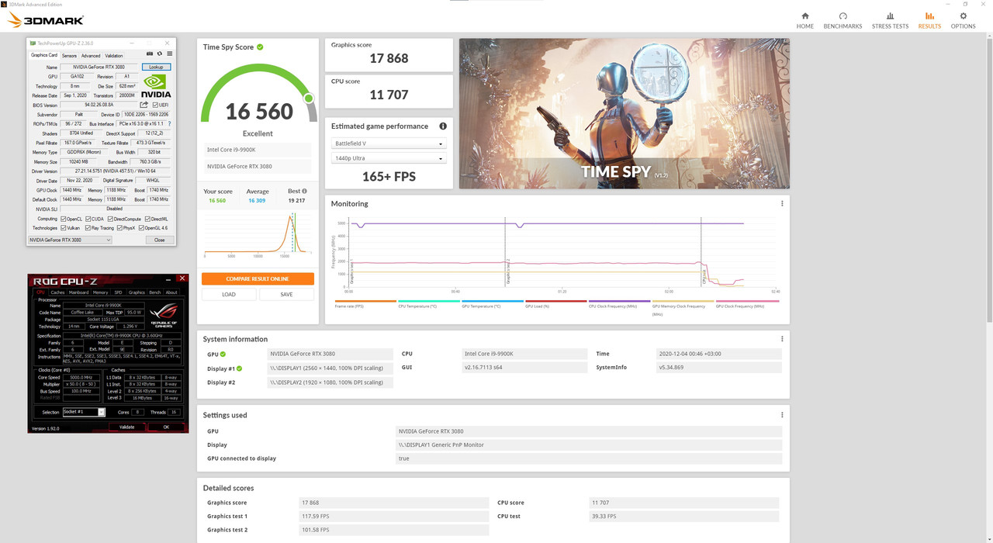Image resolution: width=993 pixels, height=543 pixels.
Task: Open the BENCHMARKS section in 3DMark
Action: click(842, 20)
